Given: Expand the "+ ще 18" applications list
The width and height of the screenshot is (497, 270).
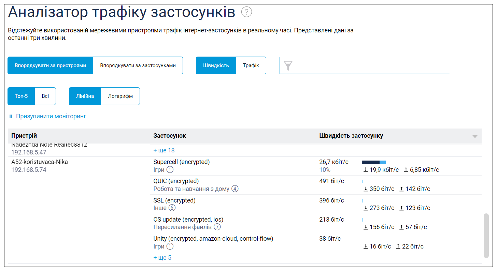Looking at the screenshot, I should [164, 150].
